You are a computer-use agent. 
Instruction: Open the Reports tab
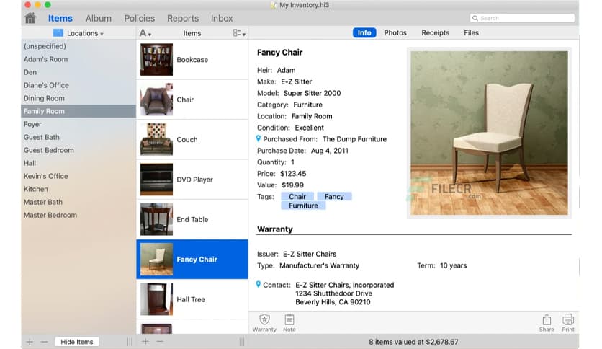click(183, 19)
